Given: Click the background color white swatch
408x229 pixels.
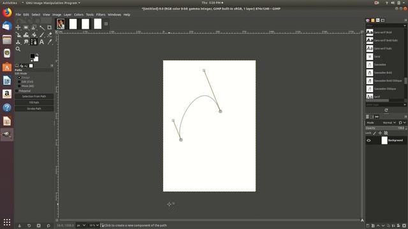Looking at the screenshot, I should tap(36, 59).
